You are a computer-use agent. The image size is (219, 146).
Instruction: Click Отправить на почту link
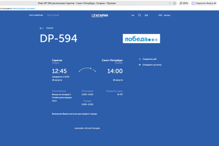pyautogui.click(x=152, y=65)
